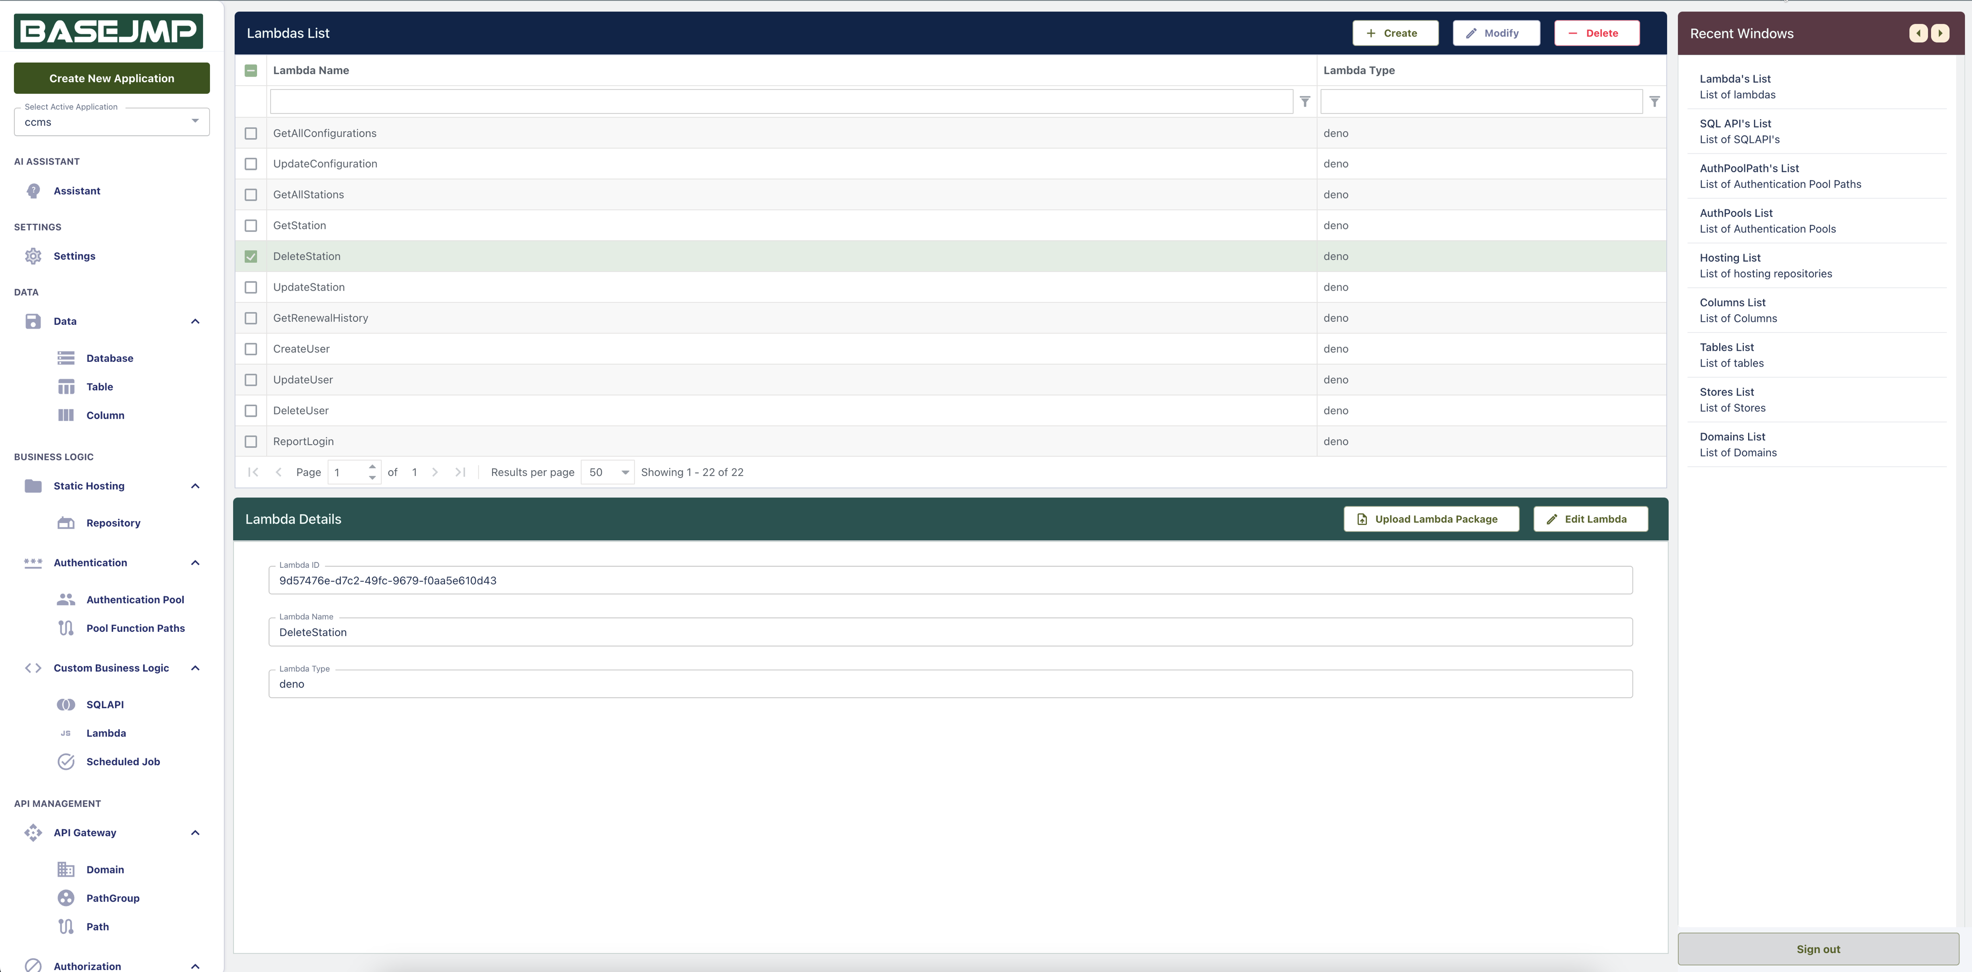The height and width of the screenshot is (972, 1972).
Task: Click the Settings gear icon
Action: 33,256
